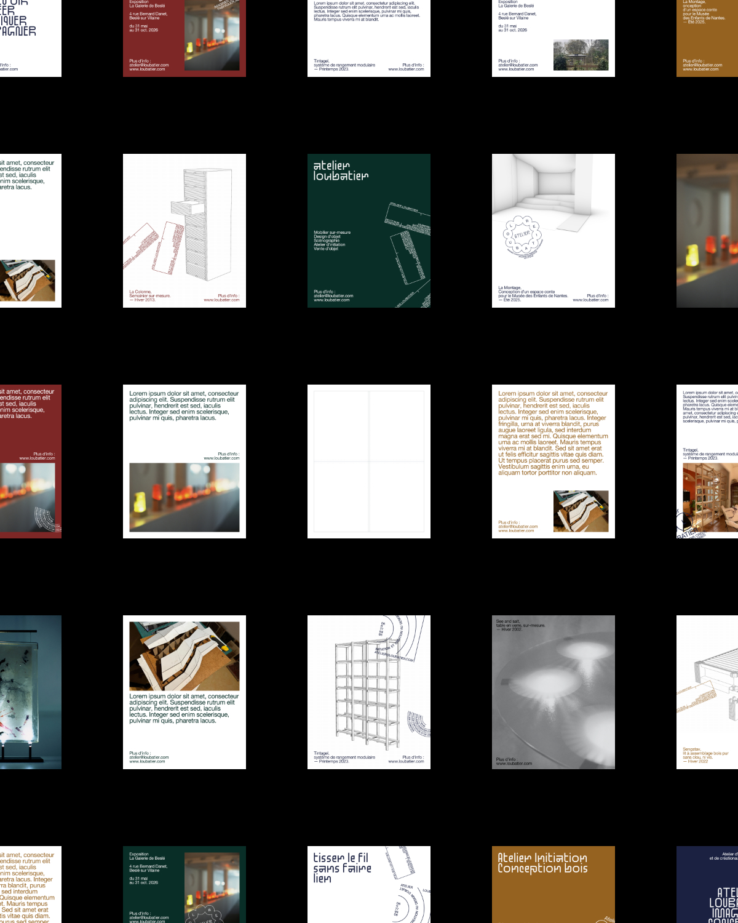Image resolution: width=738 pixels, height=923 pixels.
Task: Click 'La Montage, Conception d'un espace conte' caption
Action: click(533, 294)
